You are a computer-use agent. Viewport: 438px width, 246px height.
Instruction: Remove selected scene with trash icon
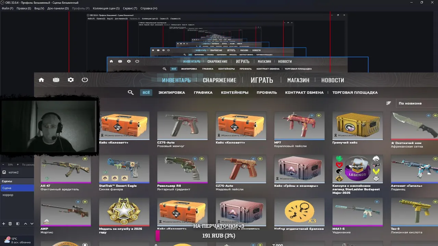pyautogui.click(x=10, y=224)
